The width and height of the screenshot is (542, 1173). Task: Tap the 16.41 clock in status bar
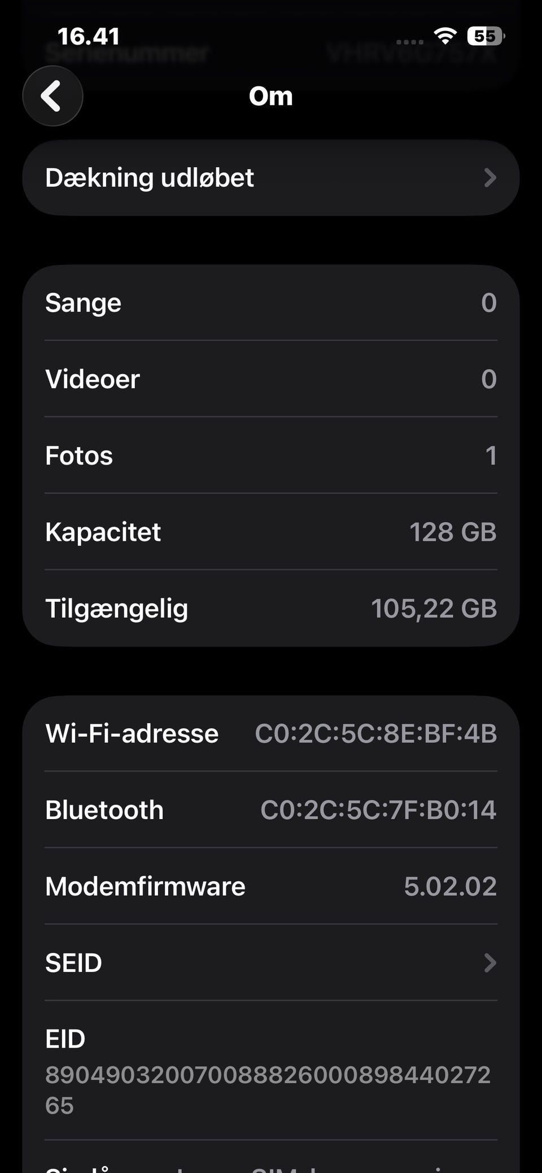(89, 37)
